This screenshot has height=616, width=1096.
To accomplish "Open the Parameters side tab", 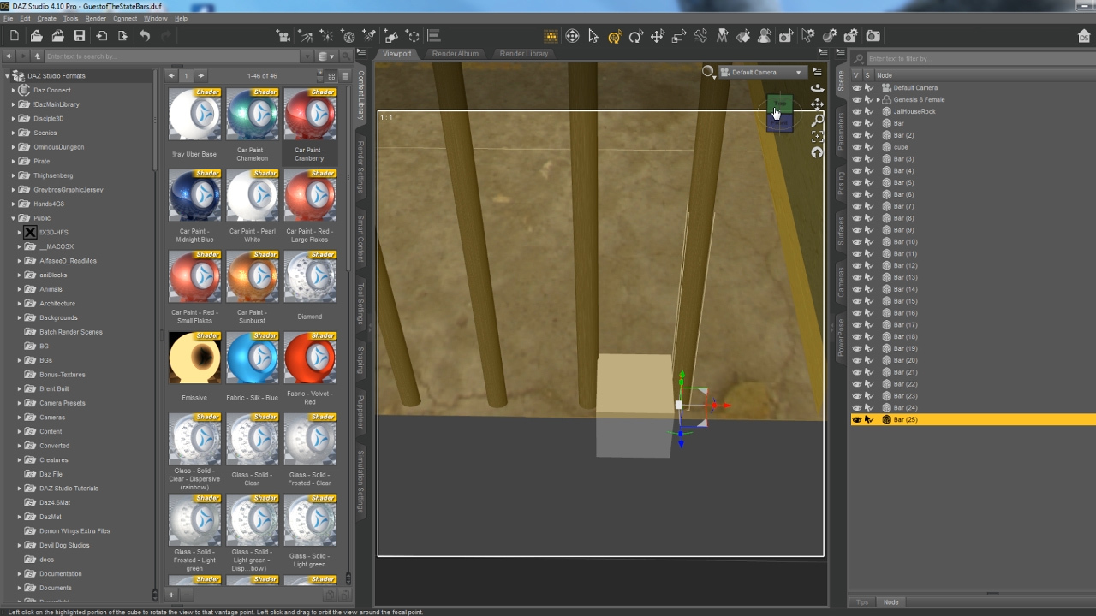I will pyautogui.click(x=841, y=132).
